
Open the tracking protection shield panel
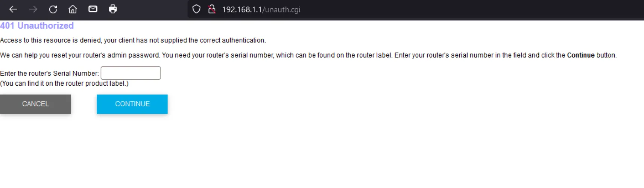tap(196, 9)
